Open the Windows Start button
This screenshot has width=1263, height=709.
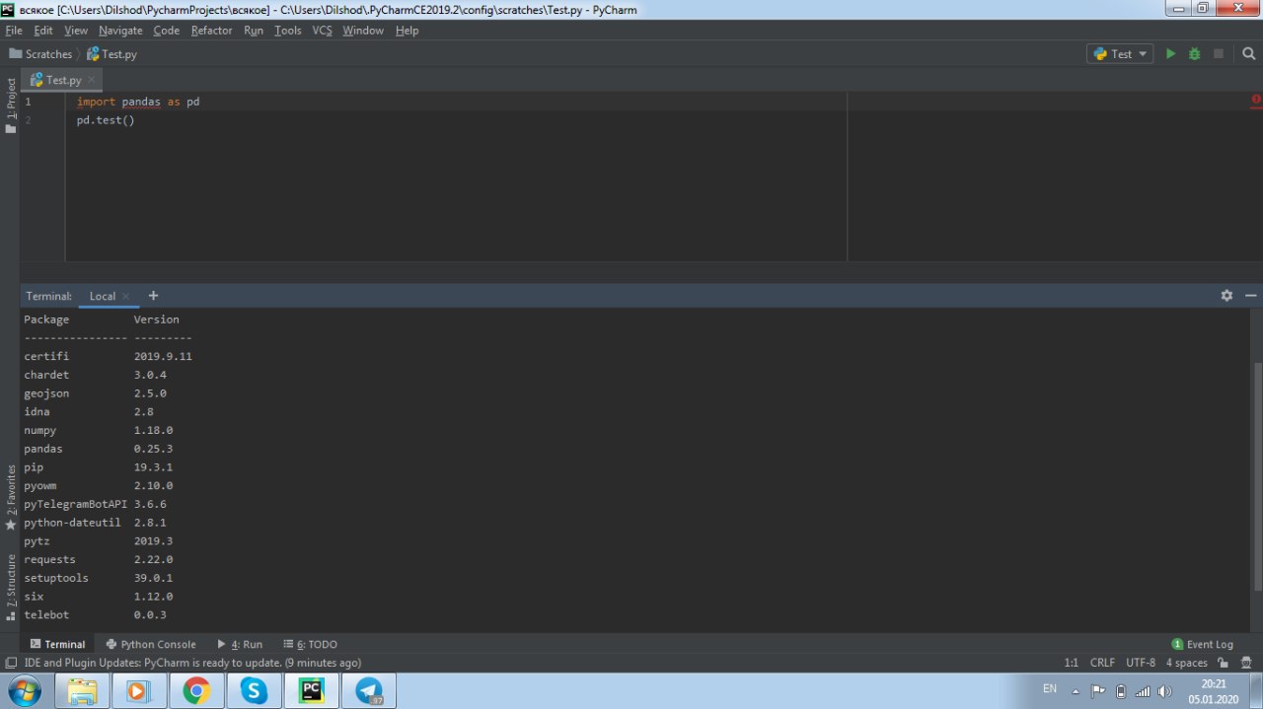(x=24, y=690)
